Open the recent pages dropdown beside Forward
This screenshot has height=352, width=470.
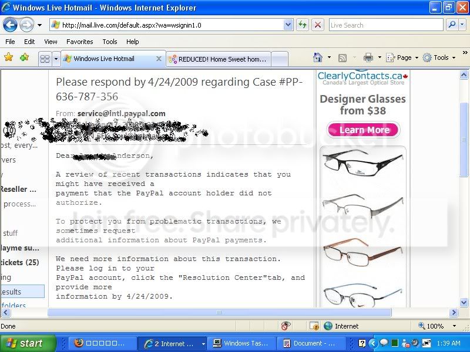click(39, 25)
